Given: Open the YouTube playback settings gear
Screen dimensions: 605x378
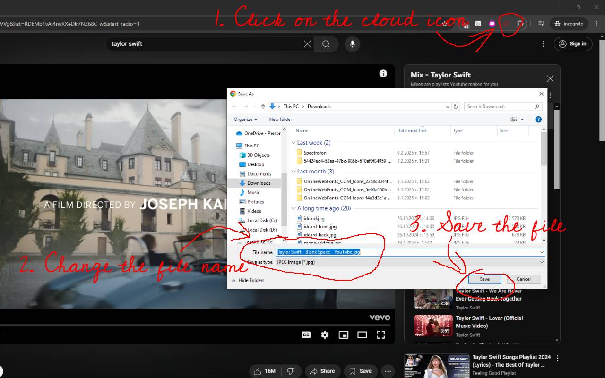Looking at the screenshot, I should coord(325,335).
